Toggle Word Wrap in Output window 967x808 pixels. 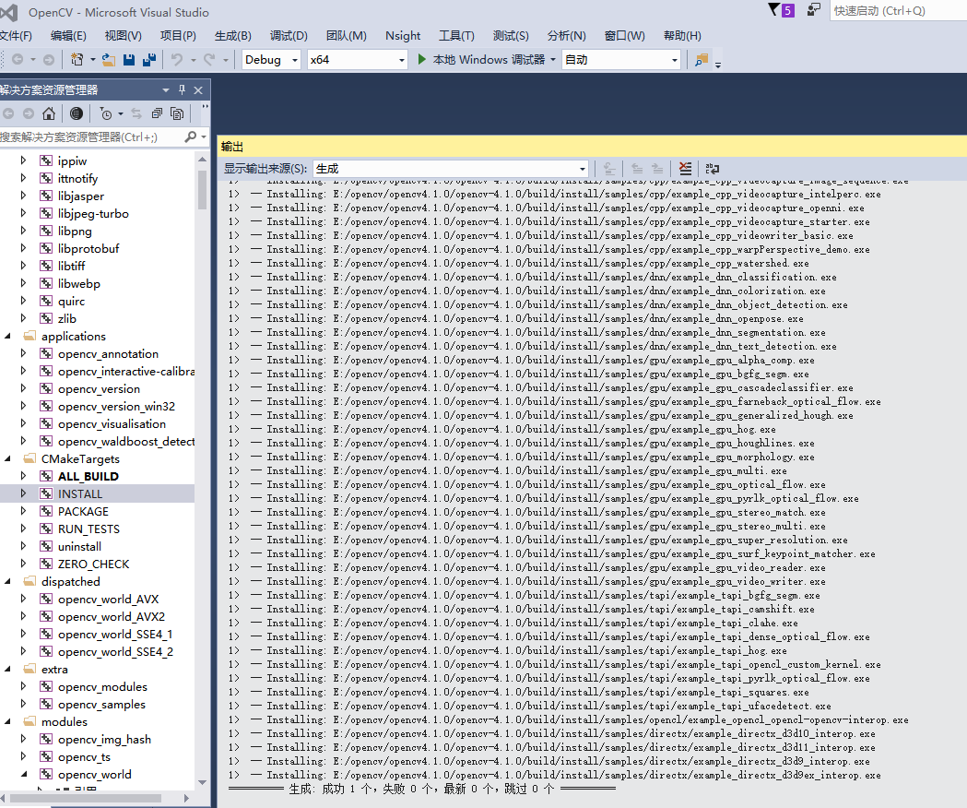tap(713, 169)
